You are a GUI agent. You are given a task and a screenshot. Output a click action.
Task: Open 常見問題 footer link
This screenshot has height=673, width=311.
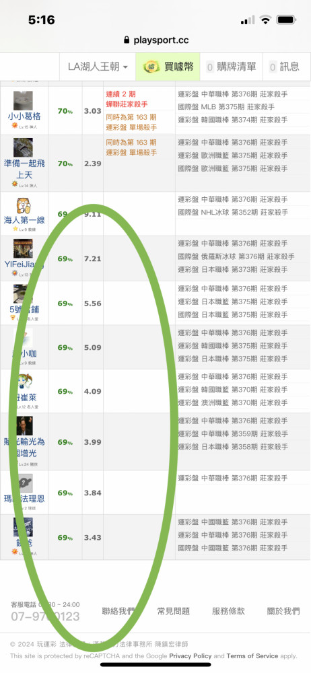coord(174,611)
